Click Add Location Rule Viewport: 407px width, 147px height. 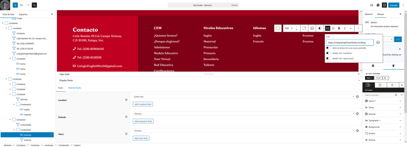143,104
